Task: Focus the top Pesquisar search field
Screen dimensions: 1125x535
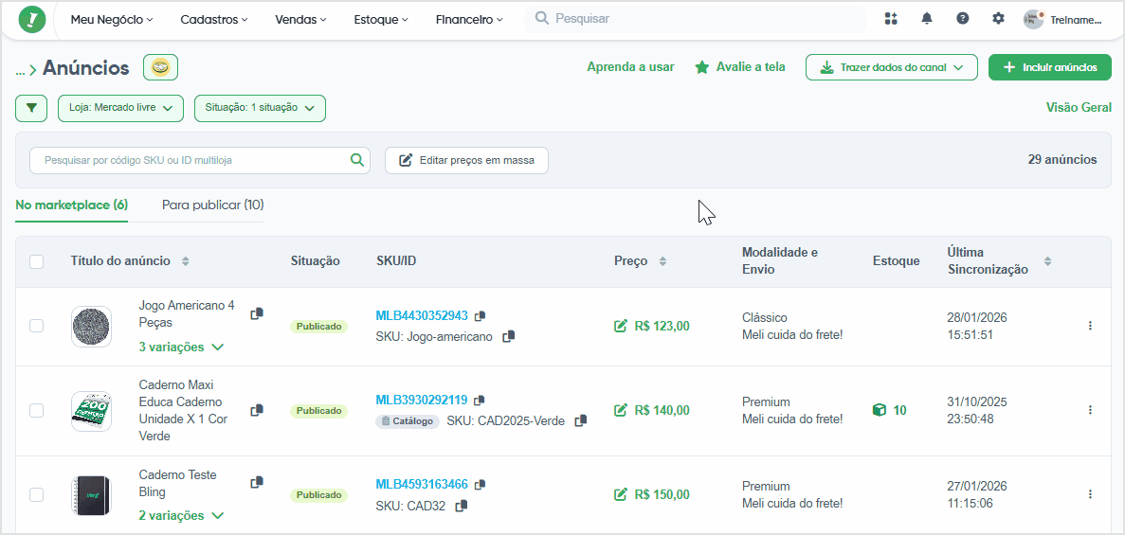Action: (695, 19)
